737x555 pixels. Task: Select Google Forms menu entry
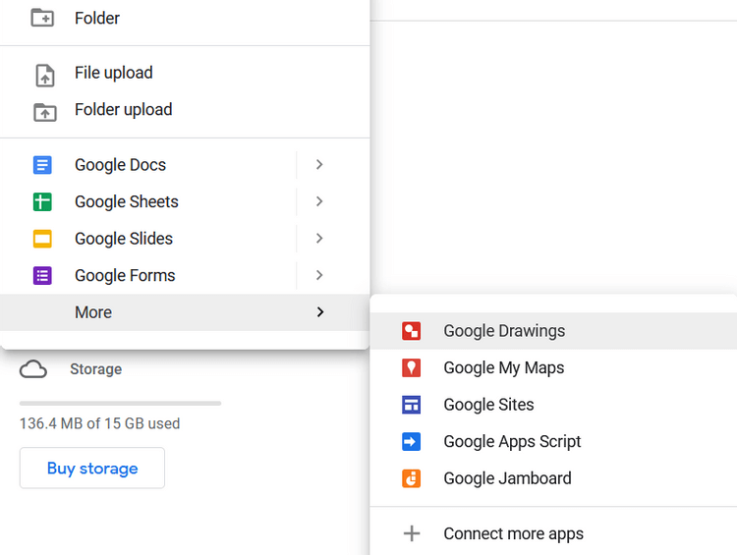(x=185, y=275)
